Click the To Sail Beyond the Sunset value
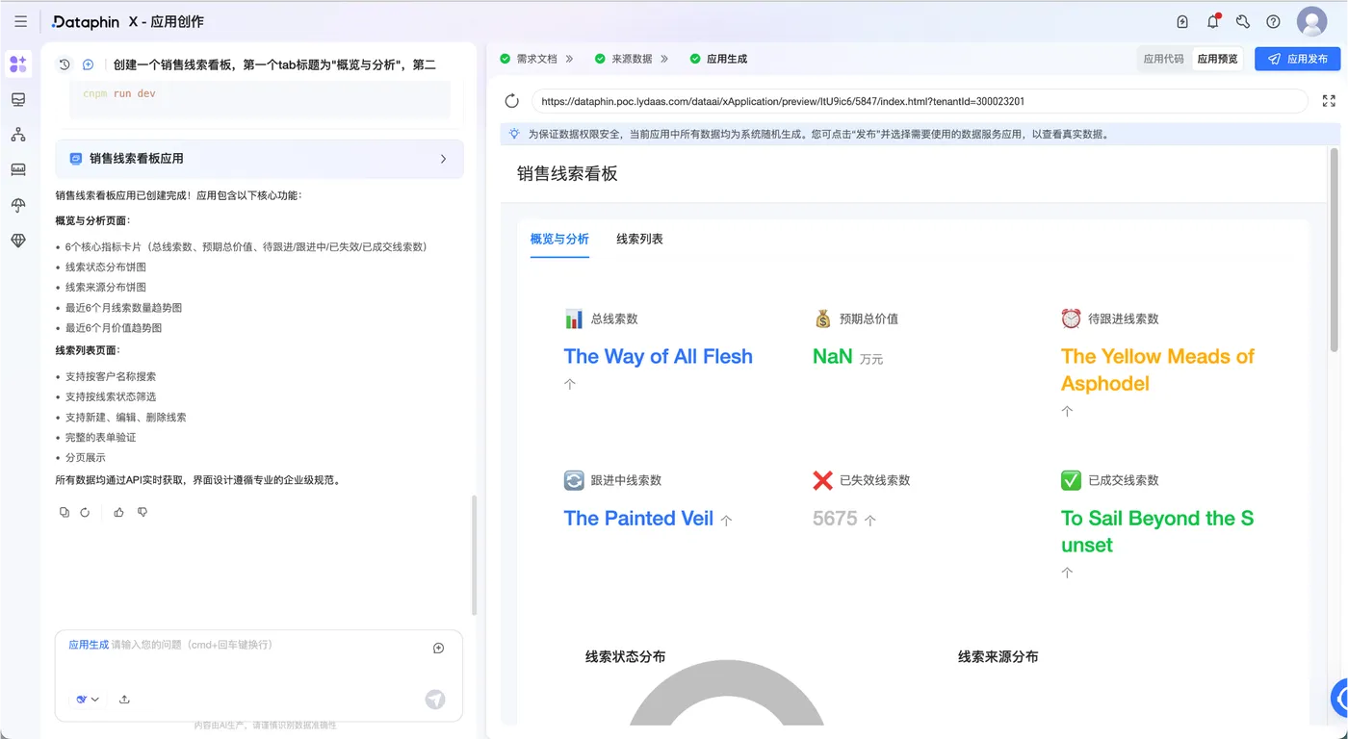The width and height of the screenshot is (1348, 739). point(1157,532)
